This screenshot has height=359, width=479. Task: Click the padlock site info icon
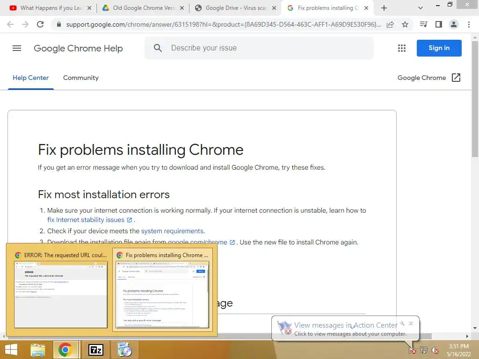[x=59, y=24]
